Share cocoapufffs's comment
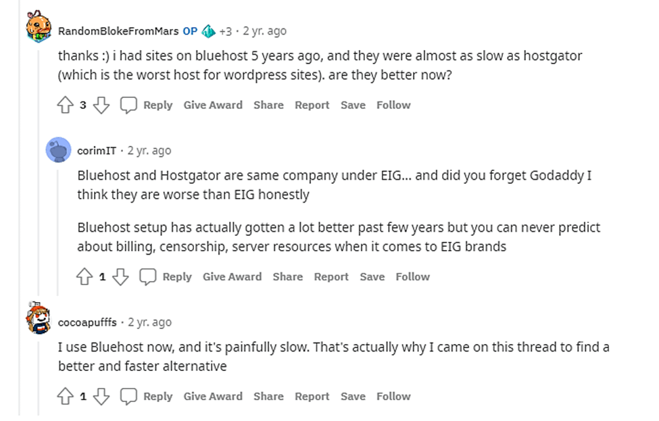Image resolution: width=659 pixels, height=421 pixels. [x=268, y=396]
